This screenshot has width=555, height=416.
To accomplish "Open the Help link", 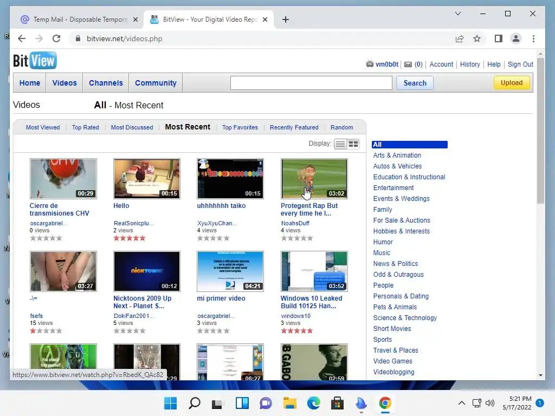I will point(494,64).
